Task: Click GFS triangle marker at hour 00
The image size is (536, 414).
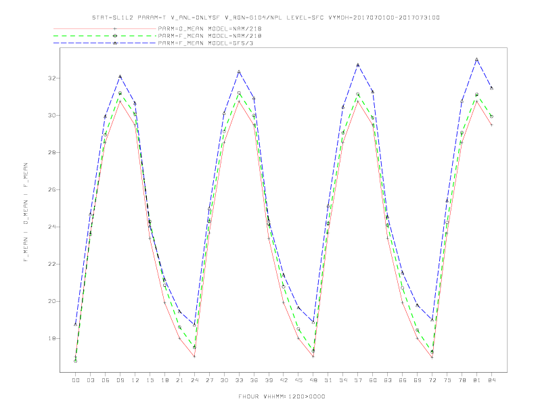Action: tap(76, 324)
